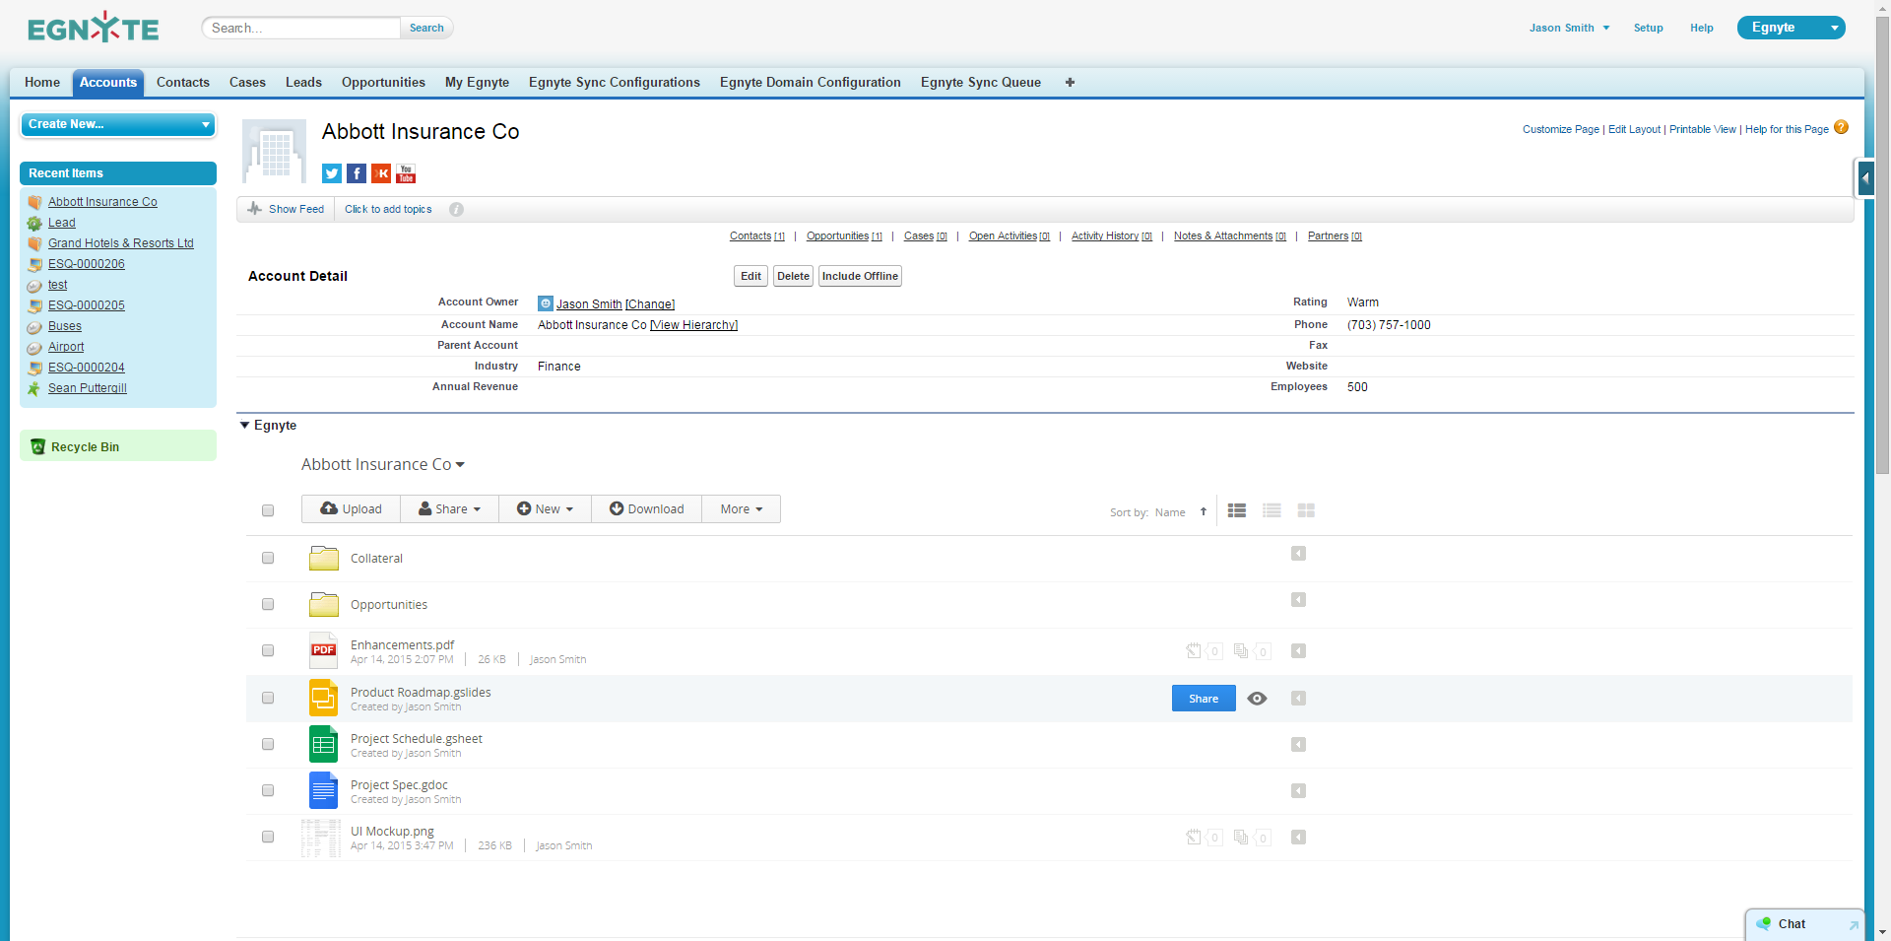Start a Download from Egnyte file list

645,508
